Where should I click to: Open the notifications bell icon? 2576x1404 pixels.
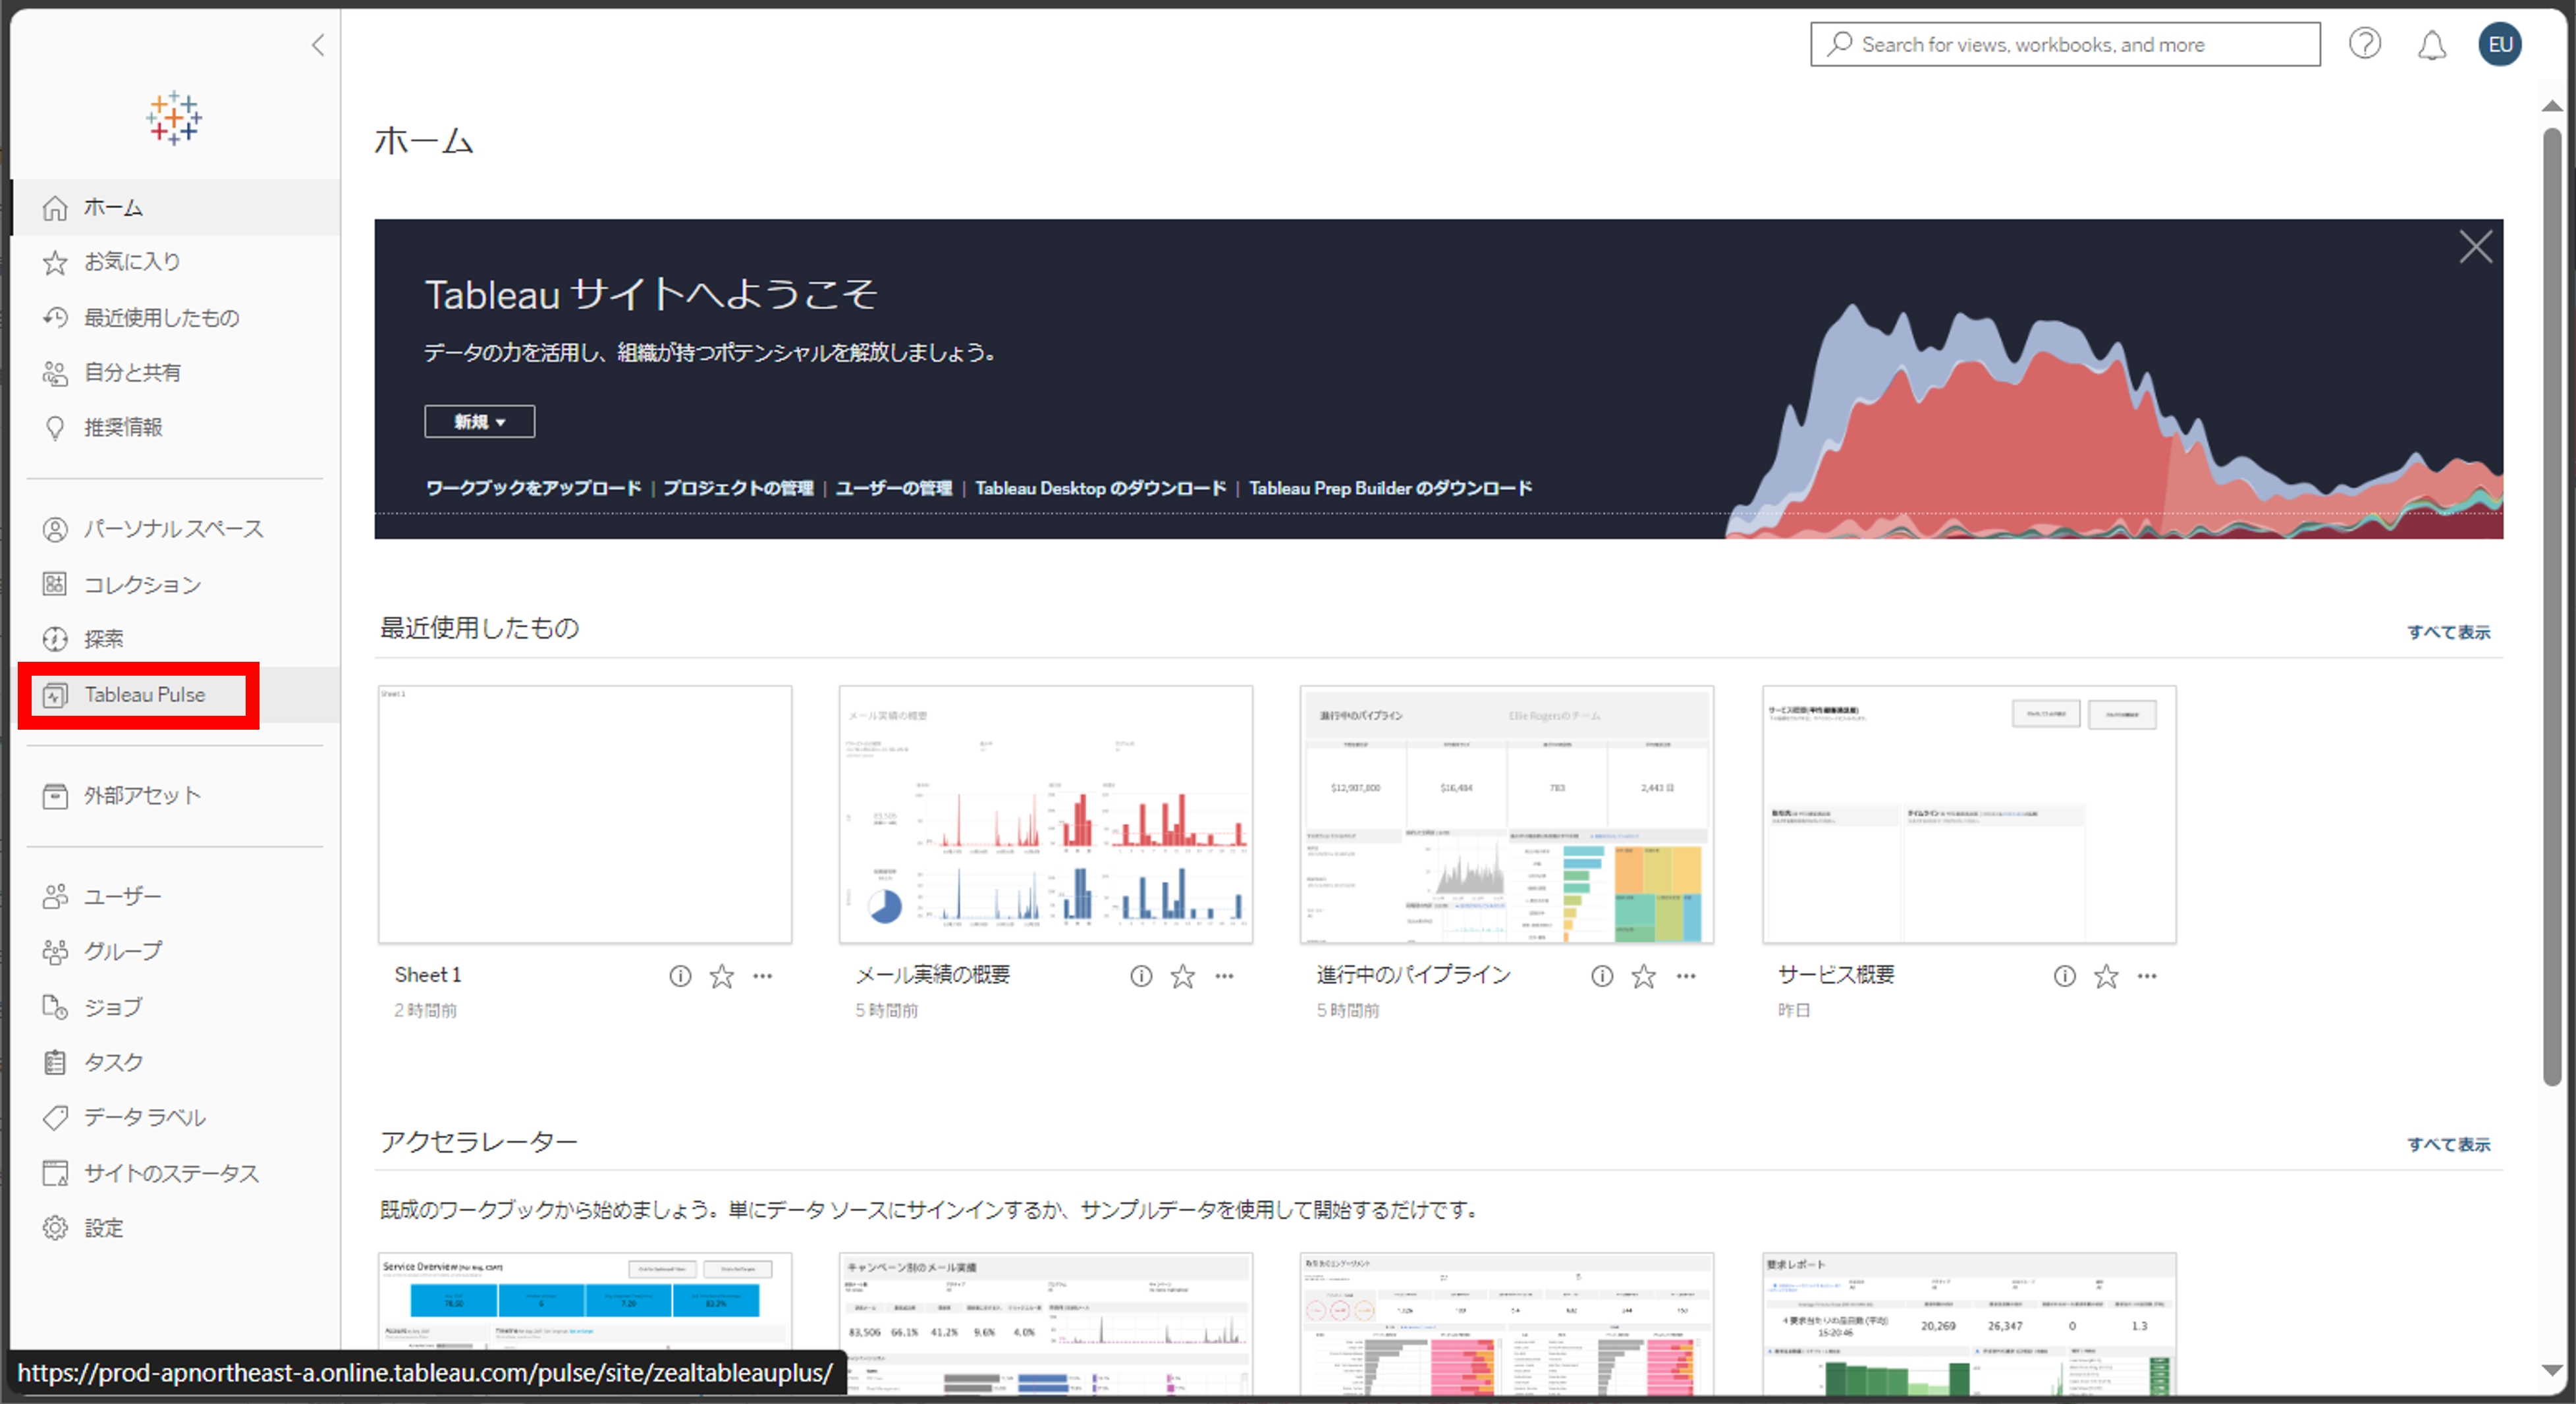[2432, 45]
